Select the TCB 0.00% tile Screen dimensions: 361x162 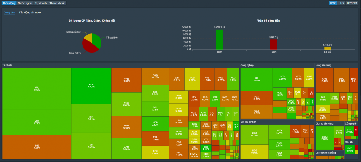(x=192, y=79)
